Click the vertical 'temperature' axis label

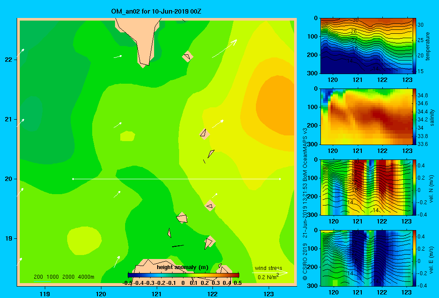pyautogui.click(x=427, y=46)
